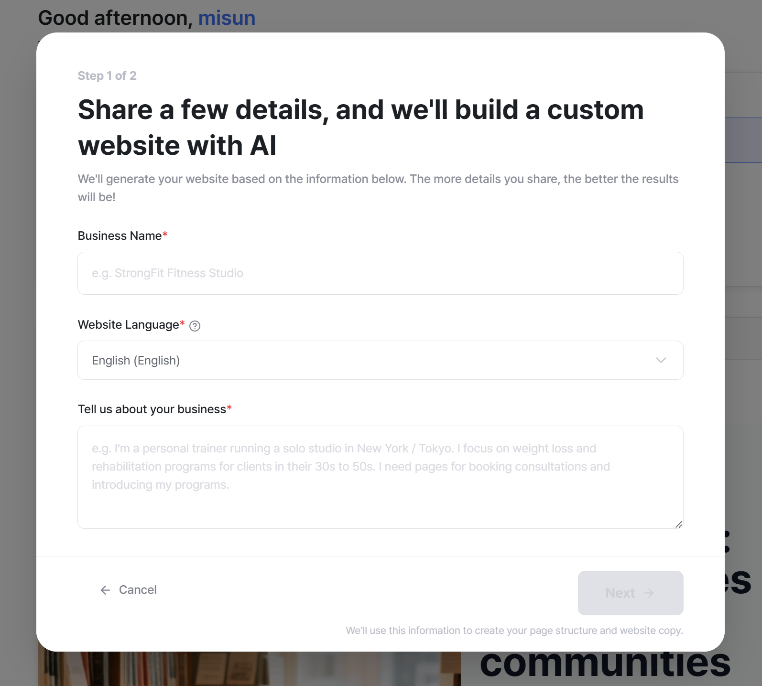Click the Next button to continue

630,593
